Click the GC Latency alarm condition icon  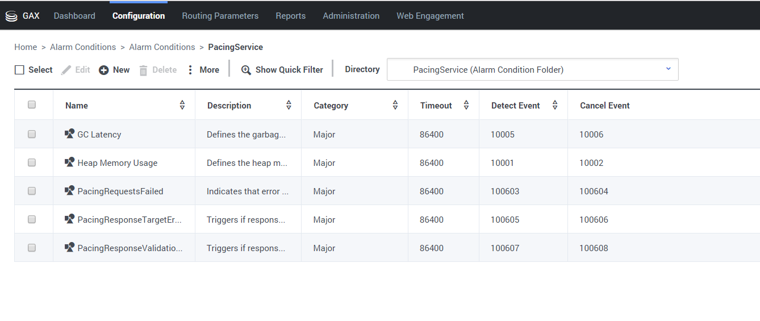point(70,134)
